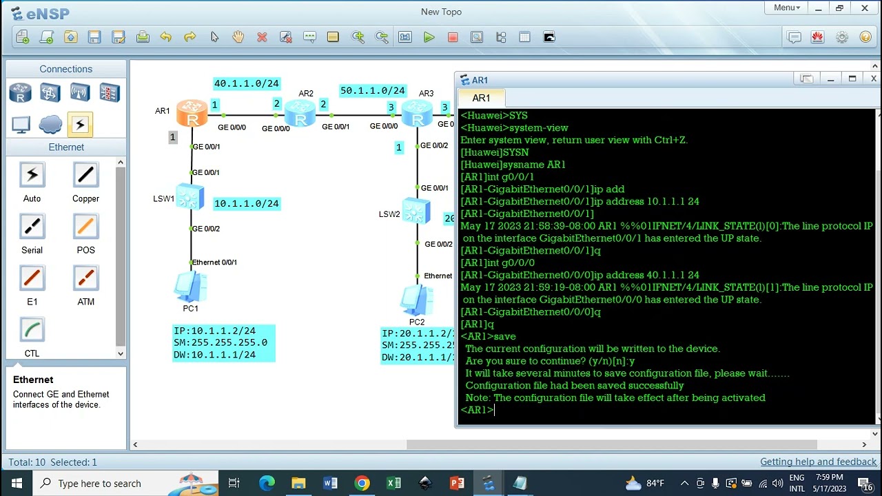Viewport: 882px width, 496px height.
Task: Click the 10.1.1.0/24 network label
Action: tap(247, 203)
